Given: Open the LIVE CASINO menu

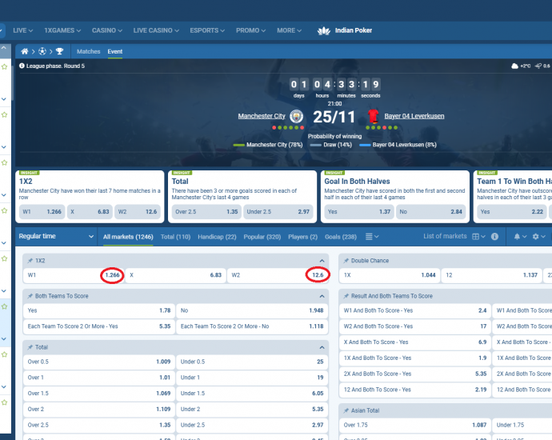Looking at the screenshot, I should click(156, 30).
